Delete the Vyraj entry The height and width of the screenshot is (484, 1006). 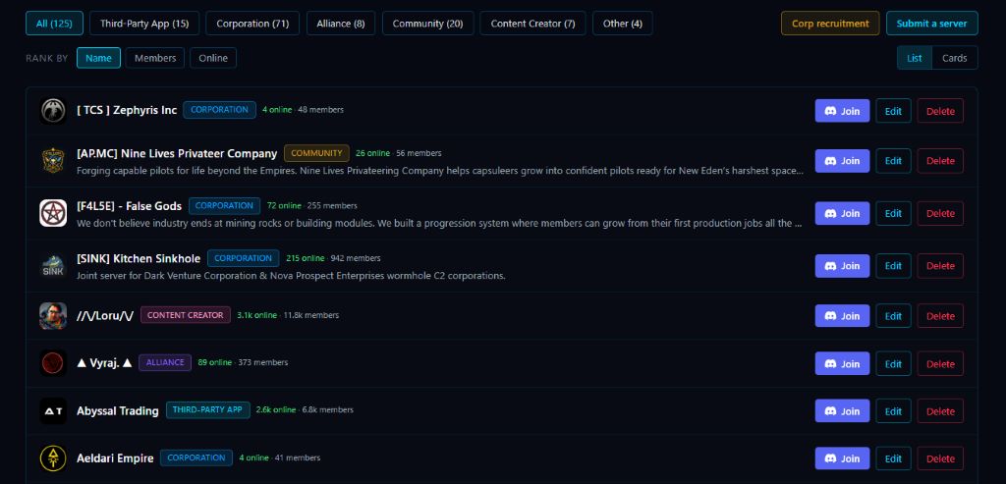(940, 363)
